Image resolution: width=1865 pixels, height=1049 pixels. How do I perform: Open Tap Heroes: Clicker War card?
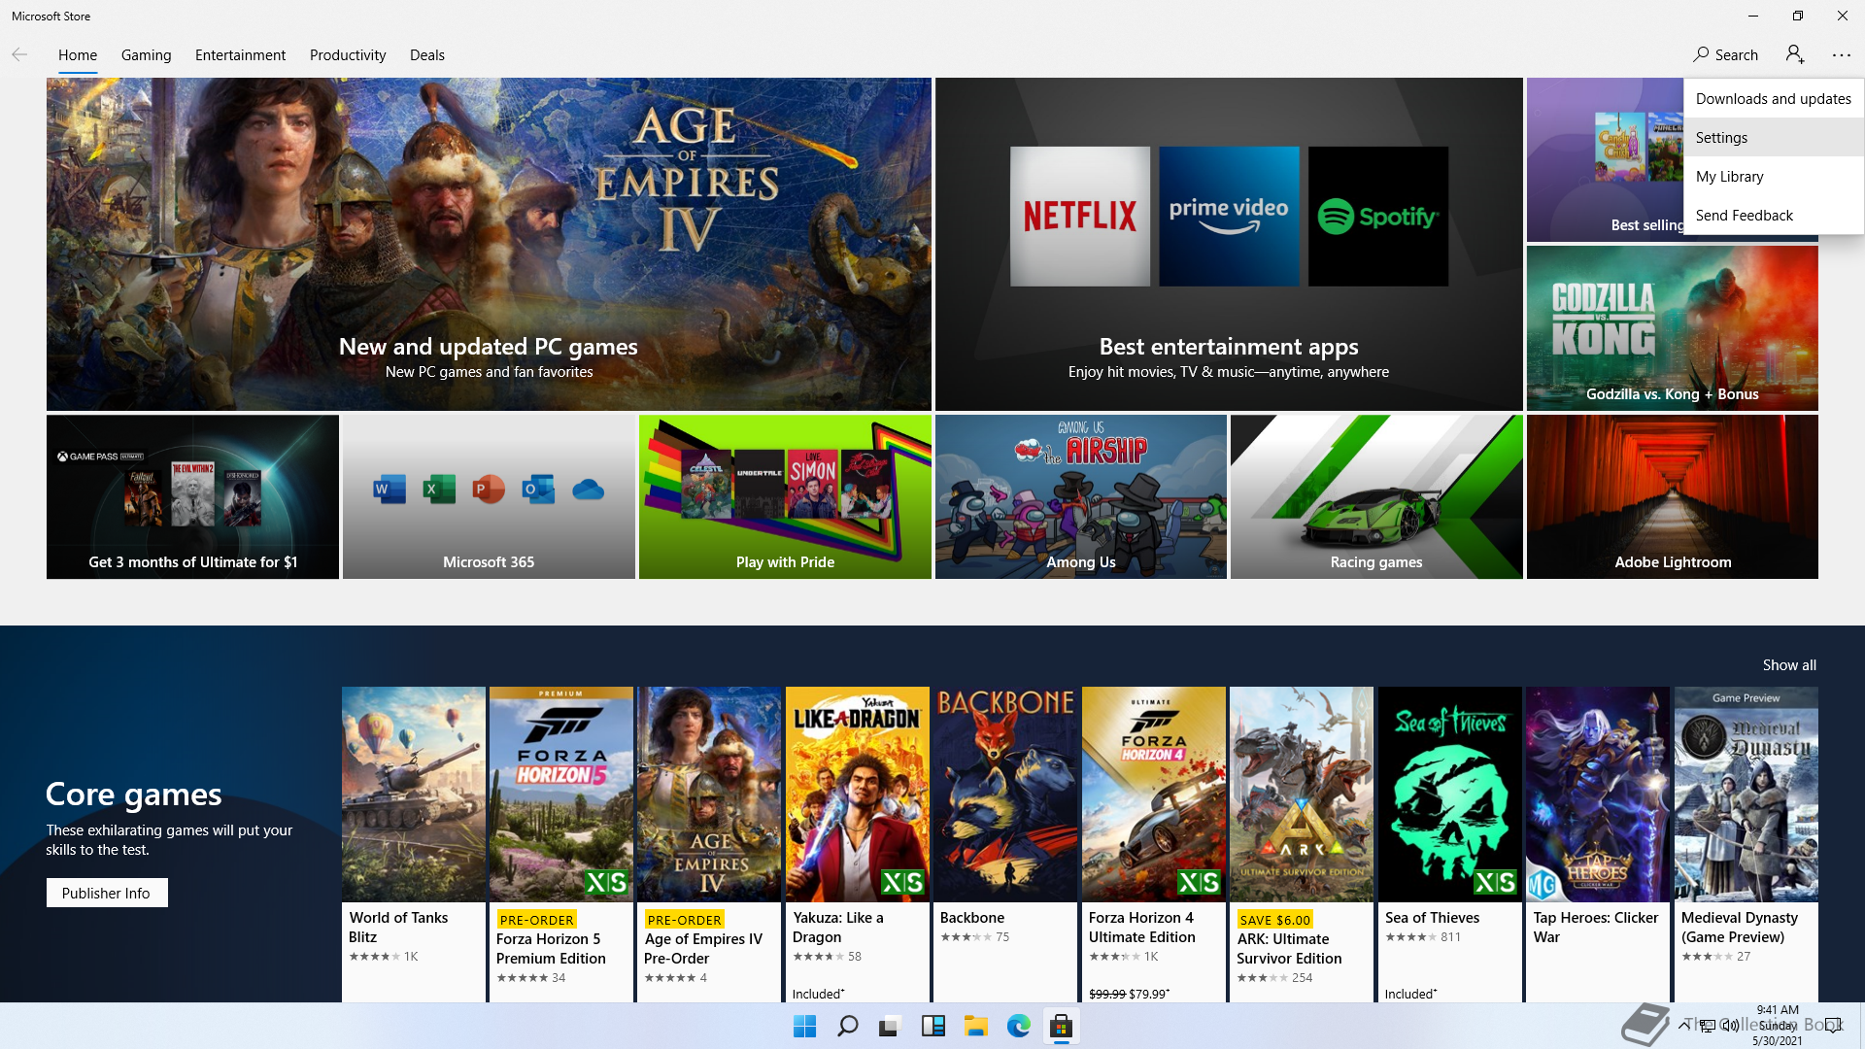click(1598, 844)
